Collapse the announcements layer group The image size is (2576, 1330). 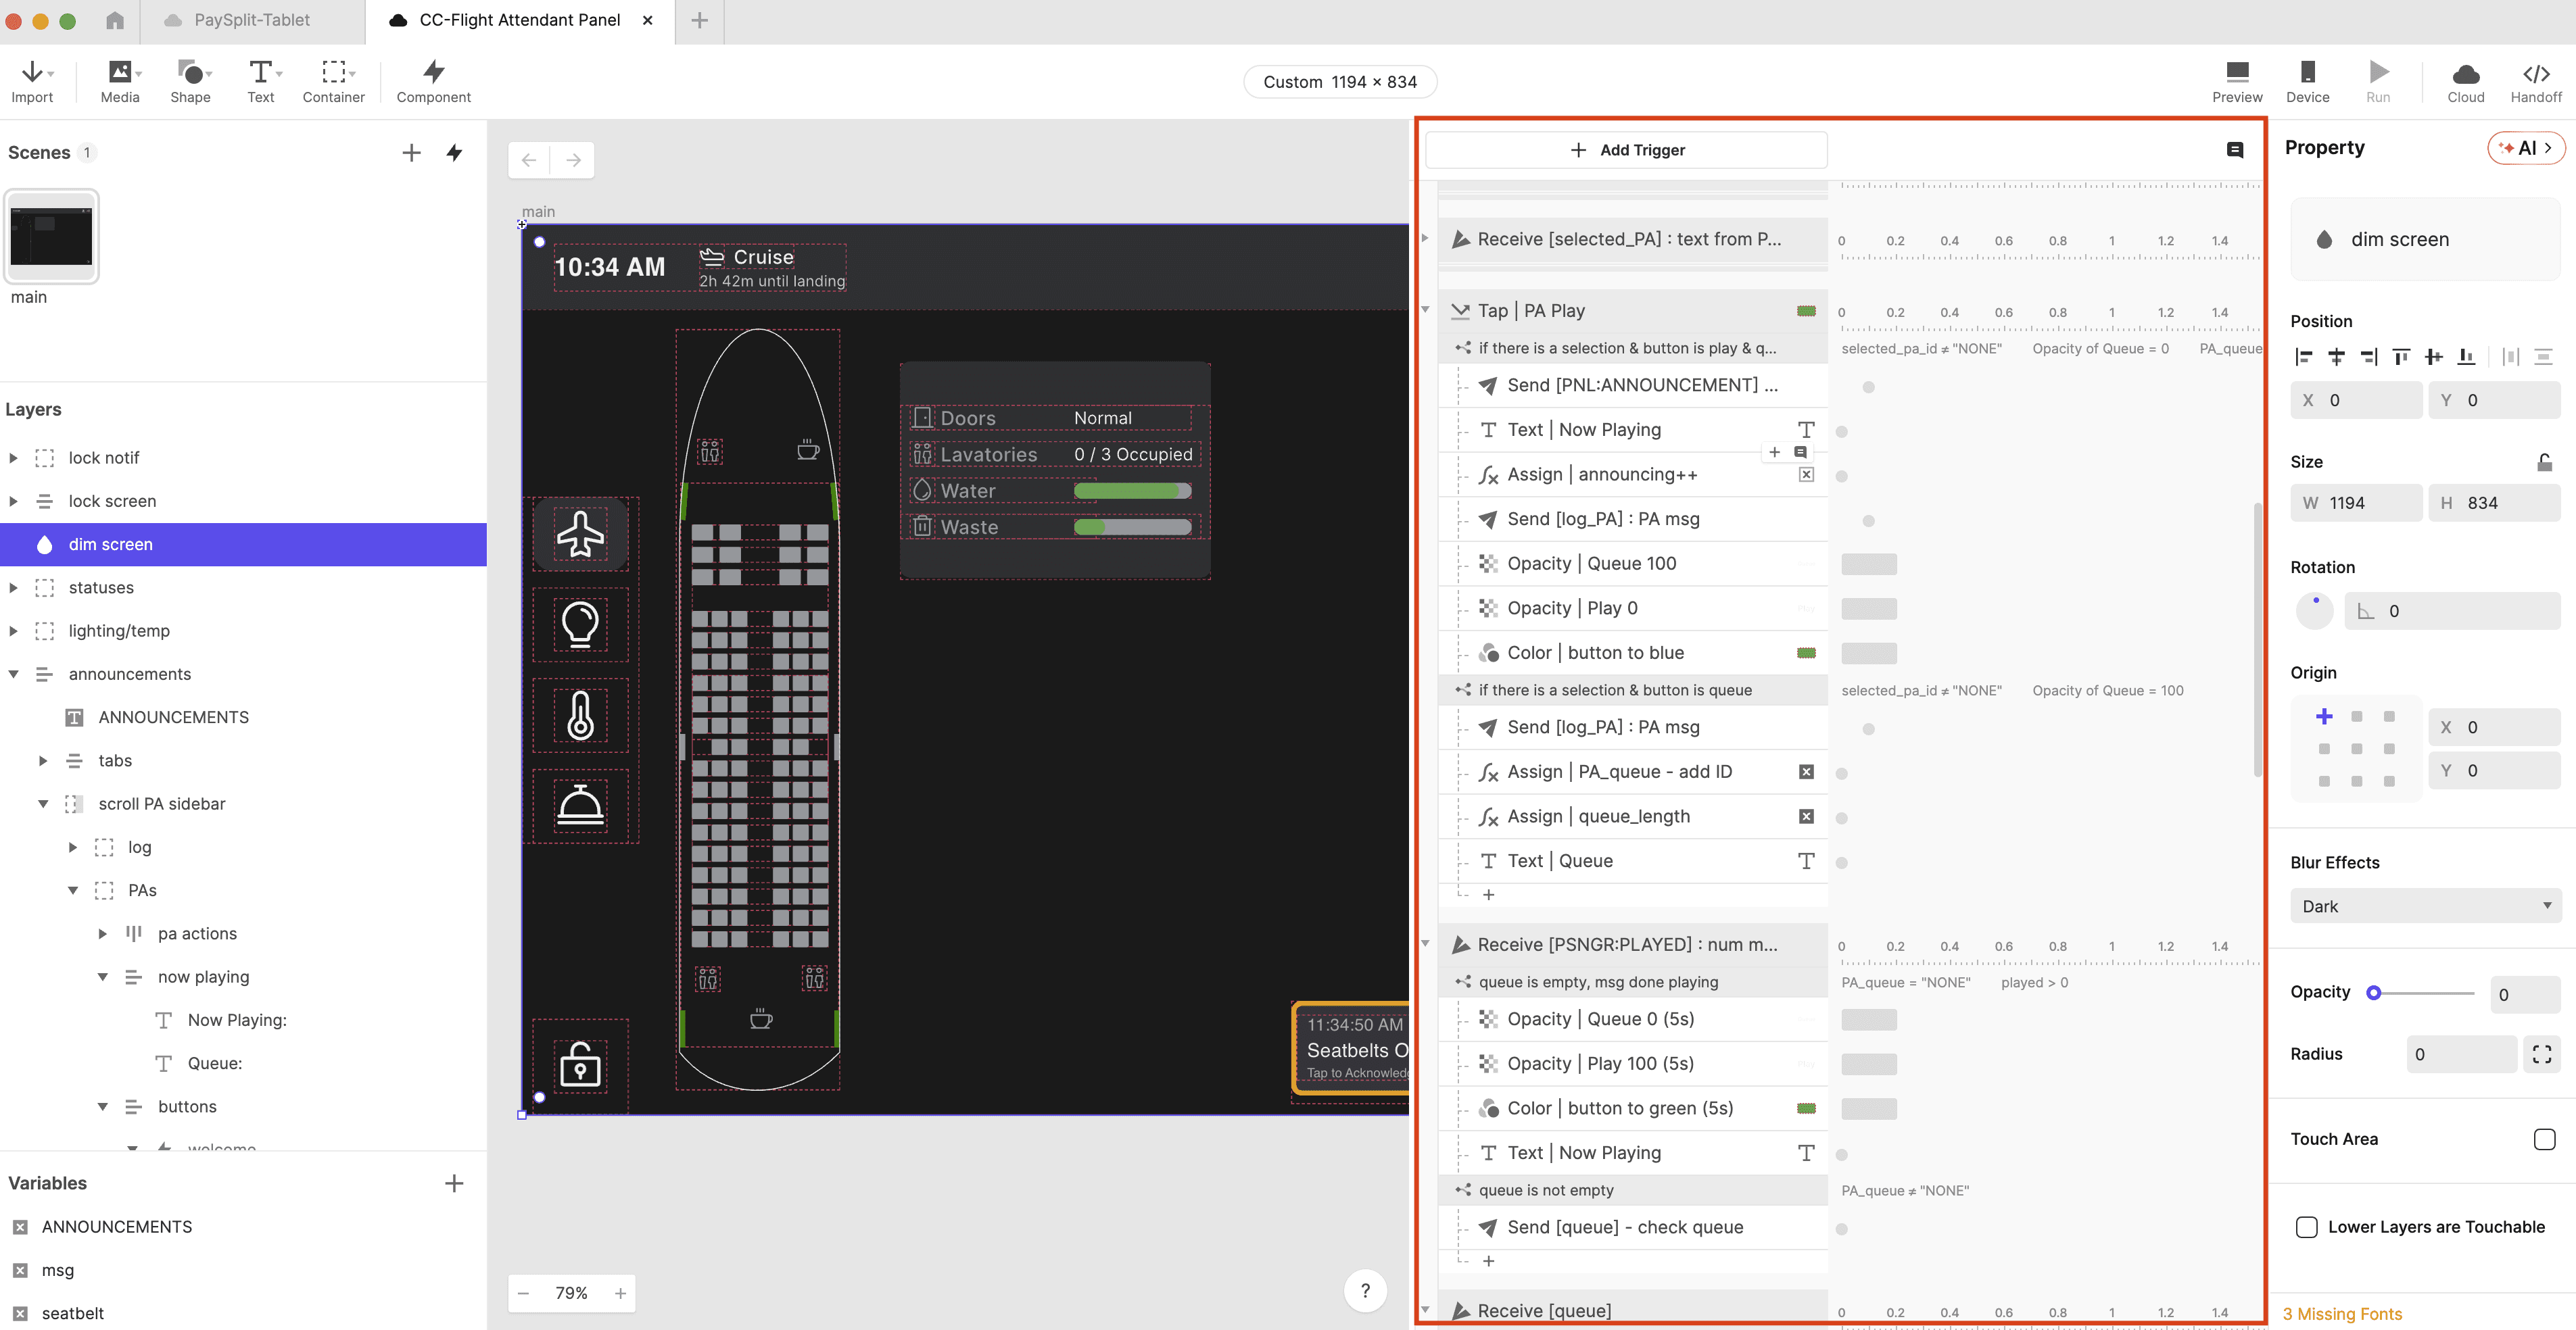pyautogui.click(x=13, y=674)
